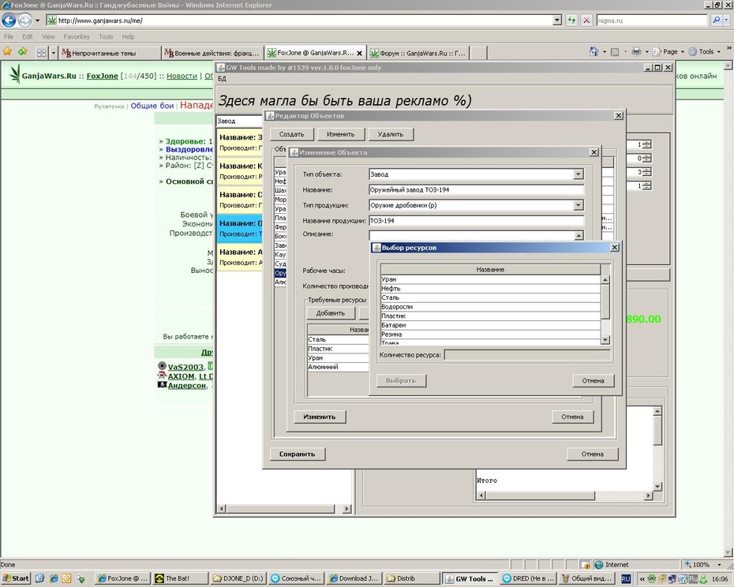Increase top spinner value in GW Tools
The image size is (734, 587).
tap(647, 143)
